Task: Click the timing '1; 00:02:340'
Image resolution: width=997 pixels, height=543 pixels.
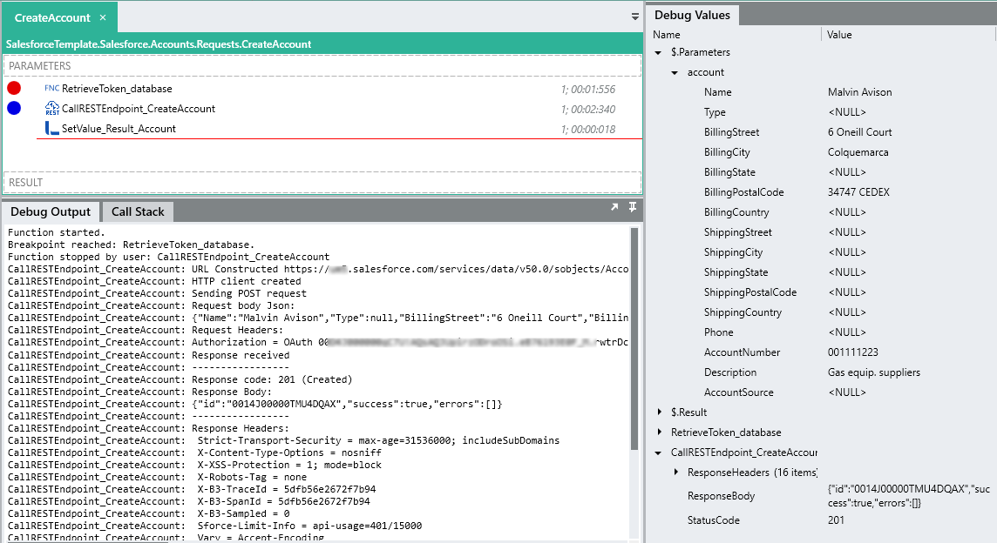Action: [x=588, y=110]
